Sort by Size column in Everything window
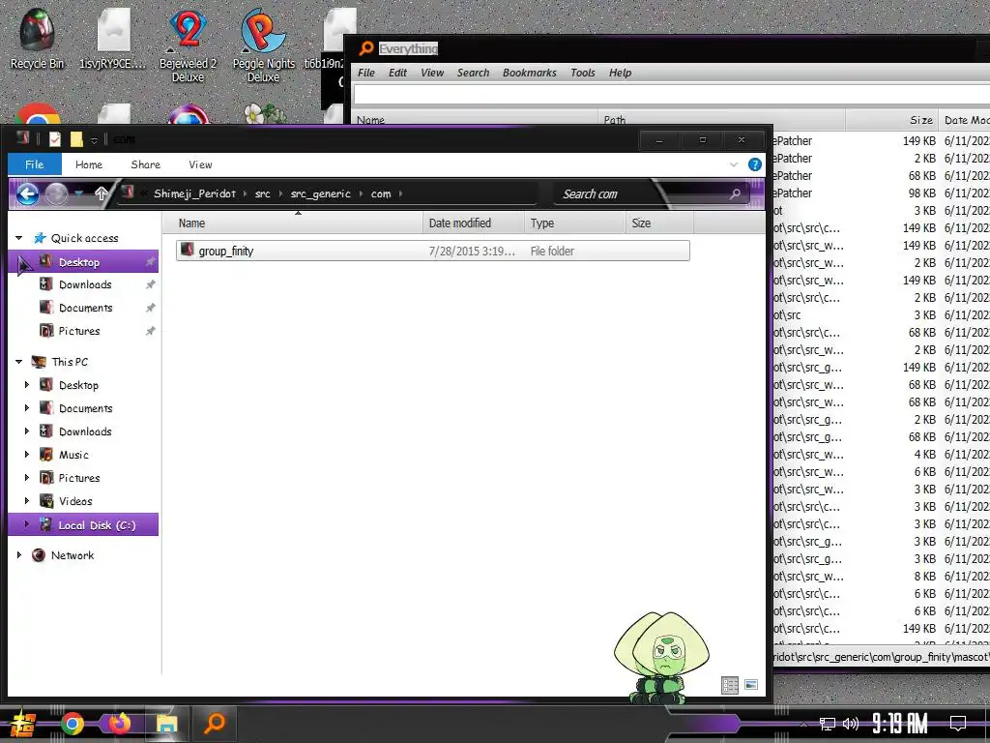Image resolution: width=990 pixels, height=743 pixels. coord(891,120)
